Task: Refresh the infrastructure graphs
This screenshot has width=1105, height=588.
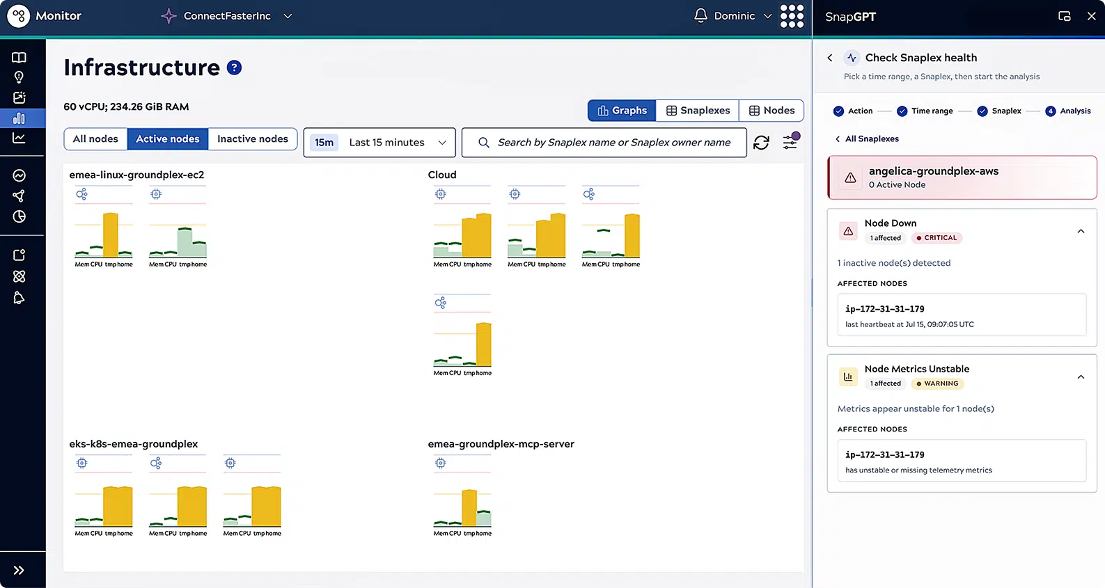Action: pyautogui.click(x=761, y=143)
